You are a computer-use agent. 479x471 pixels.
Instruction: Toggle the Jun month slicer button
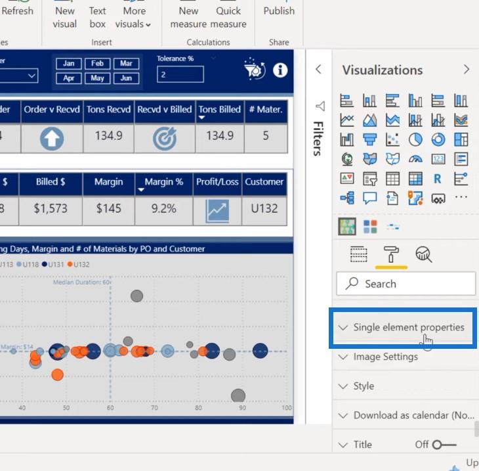(x=126, y=78)
